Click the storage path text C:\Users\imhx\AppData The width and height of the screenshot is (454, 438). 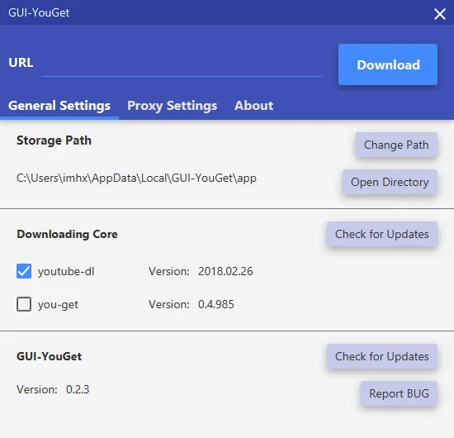(x=136, y=178)
